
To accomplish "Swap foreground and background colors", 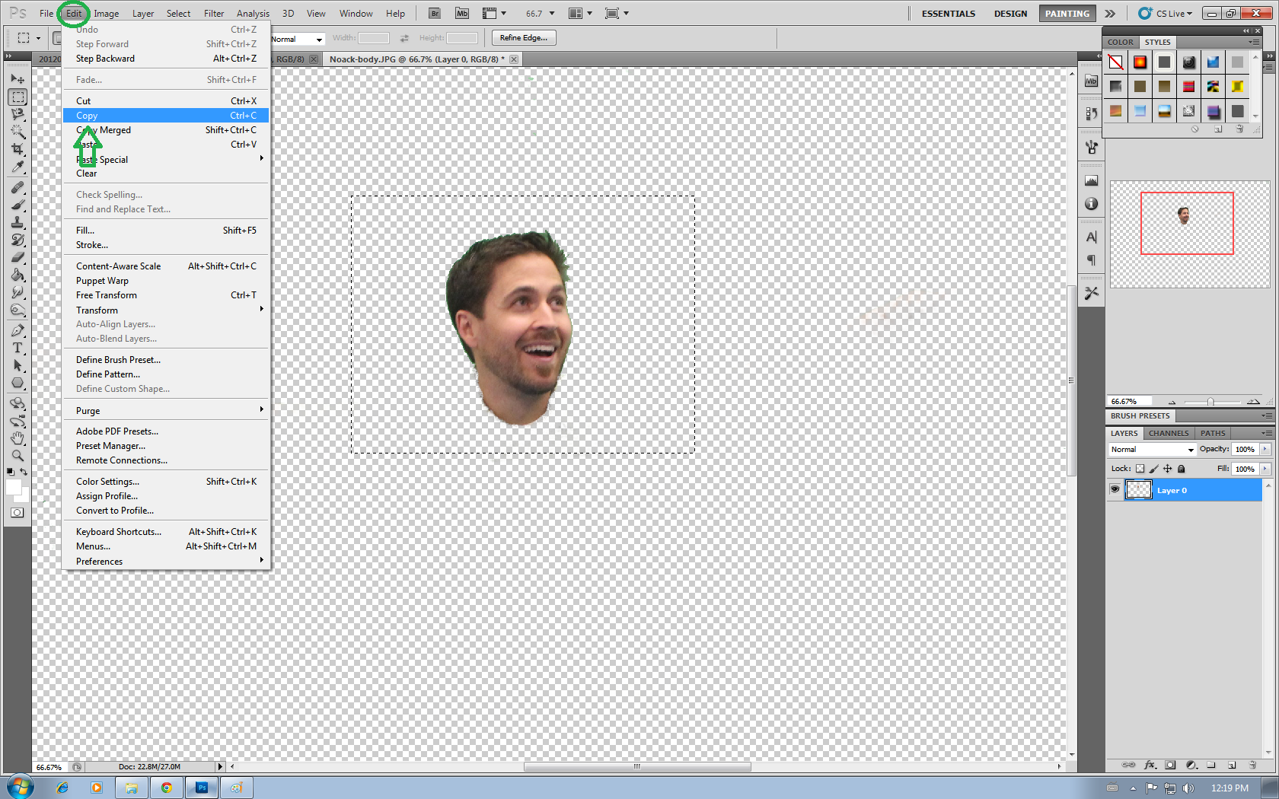I will point(24,472).
